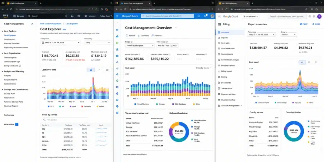Click the Azure search resources field
The height and width of the screenshot is (162, 324).
167,16
